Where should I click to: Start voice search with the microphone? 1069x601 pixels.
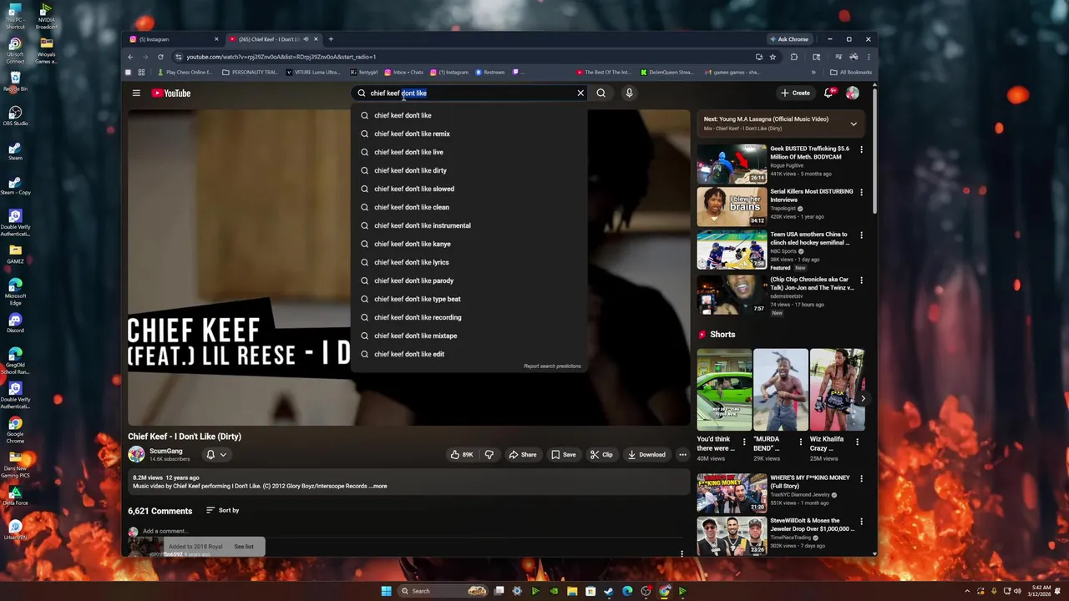tap(629, 93)
